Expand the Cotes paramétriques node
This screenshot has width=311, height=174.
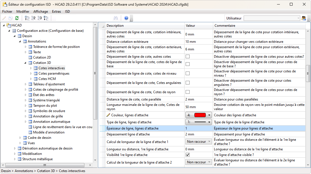(31, 73)
